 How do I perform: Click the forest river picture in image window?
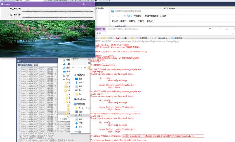pos(48,39)
